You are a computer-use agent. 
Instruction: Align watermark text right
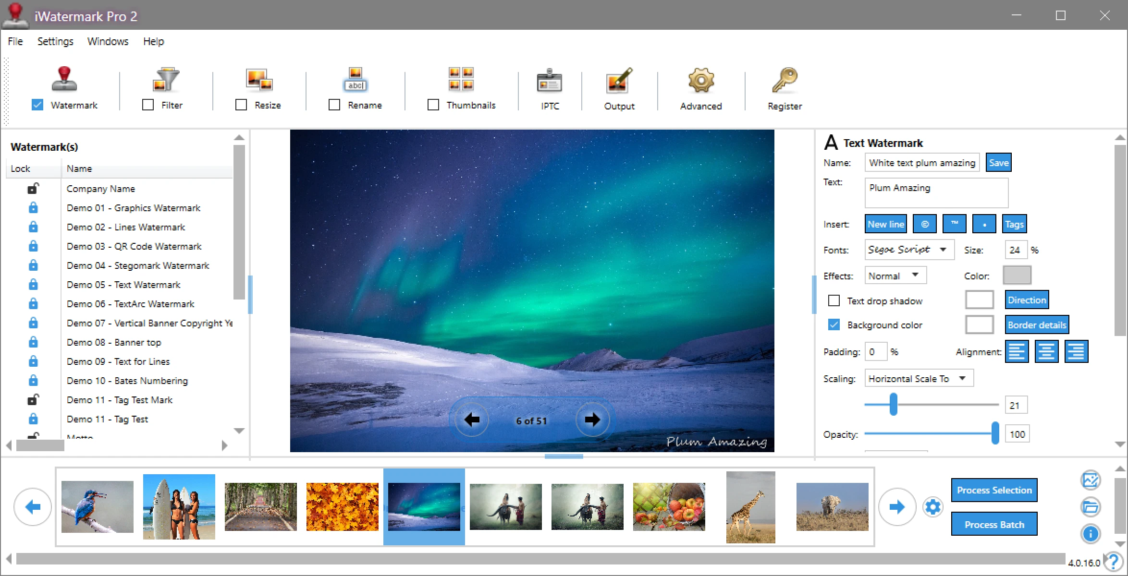point(1076,351)
